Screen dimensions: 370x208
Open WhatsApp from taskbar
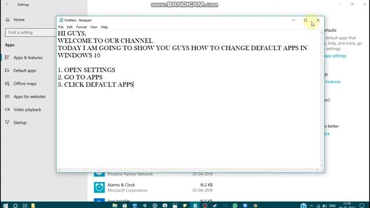coord(235,206)
